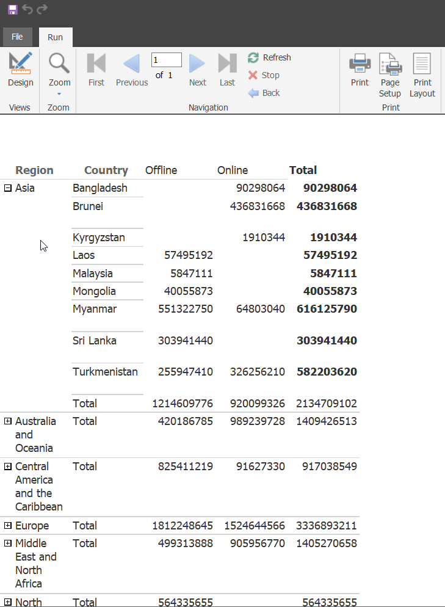Expand the Europe region group

tap(8, 526)
